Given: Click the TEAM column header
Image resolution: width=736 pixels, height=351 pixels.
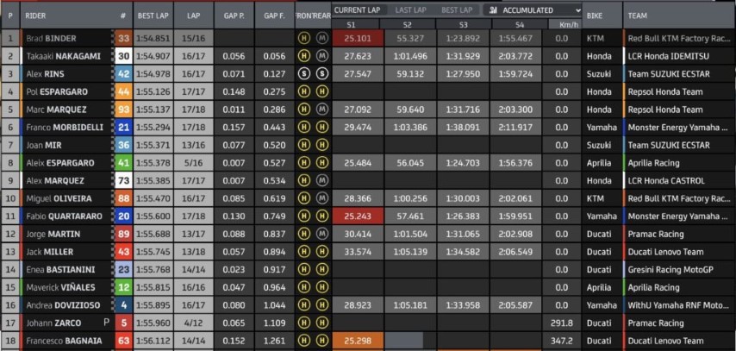Looking at the screenshot, I should [x=638, y=16].
